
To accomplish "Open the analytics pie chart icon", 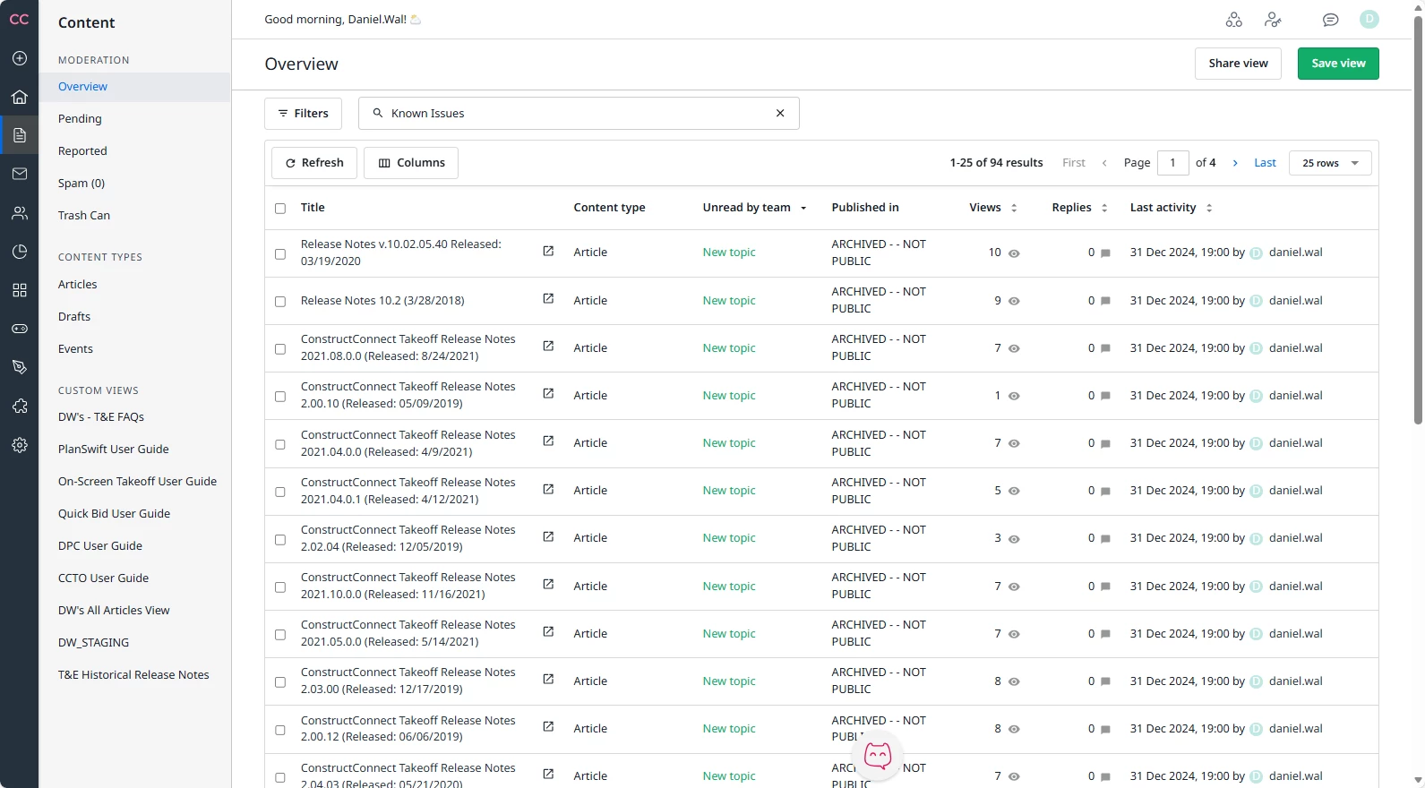I will pyautogui.click(x=19, y=252).
